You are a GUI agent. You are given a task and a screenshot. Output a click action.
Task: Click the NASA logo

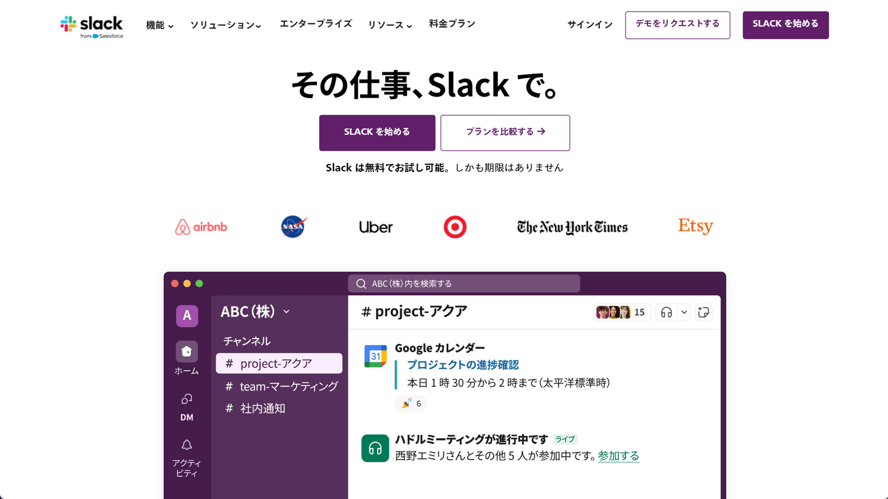coord(293,227)
